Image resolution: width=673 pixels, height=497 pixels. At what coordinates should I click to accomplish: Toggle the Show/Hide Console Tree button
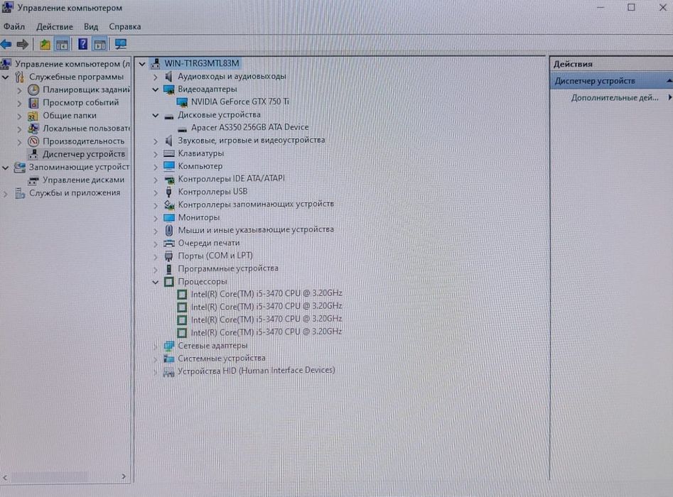point(63,44)
